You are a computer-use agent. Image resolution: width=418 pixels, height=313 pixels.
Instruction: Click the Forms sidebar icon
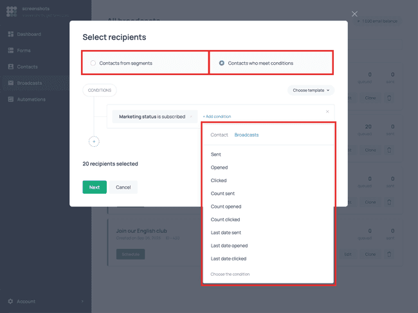pyautogui.click(x=11, y=50)
